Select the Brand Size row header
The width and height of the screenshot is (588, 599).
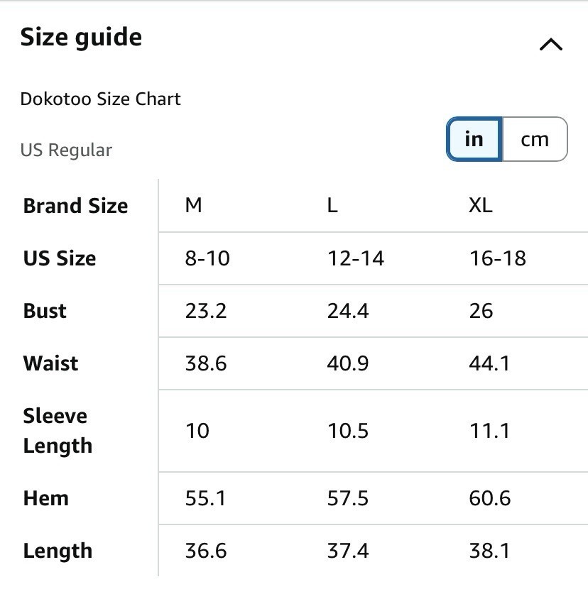(76, 206)
